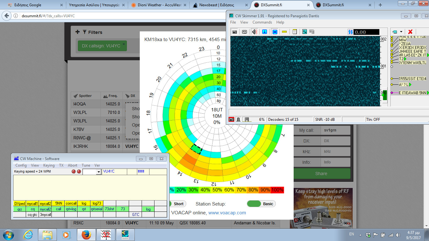The width and height of the screenshot is (429, 241).
Task: Click the blue antenna icon in CW Skimmer toolbar
Action: (x=265, y=32)
